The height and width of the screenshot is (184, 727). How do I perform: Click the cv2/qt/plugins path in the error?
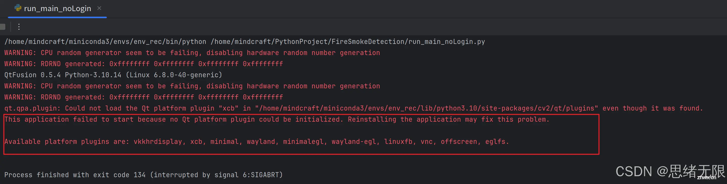click(426, 108)
